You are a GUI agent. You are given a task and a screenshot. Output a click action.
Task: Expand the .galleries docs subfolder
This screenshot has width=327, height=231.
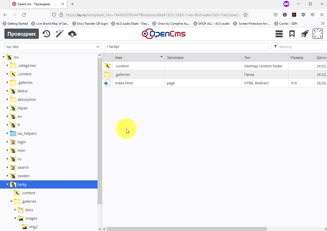(15, 210)
